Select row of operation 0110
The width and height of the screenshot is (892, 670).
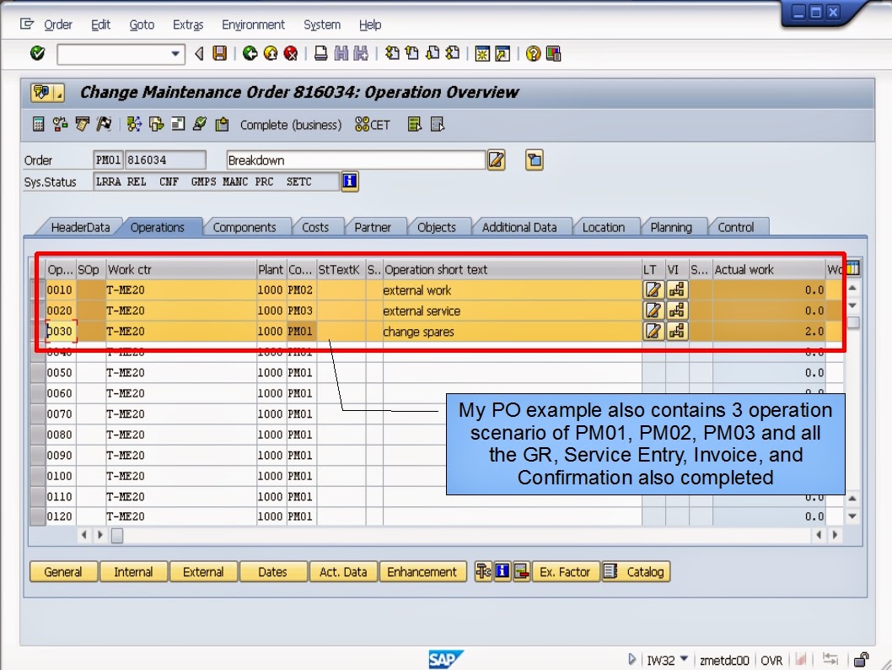coord(38,496)
